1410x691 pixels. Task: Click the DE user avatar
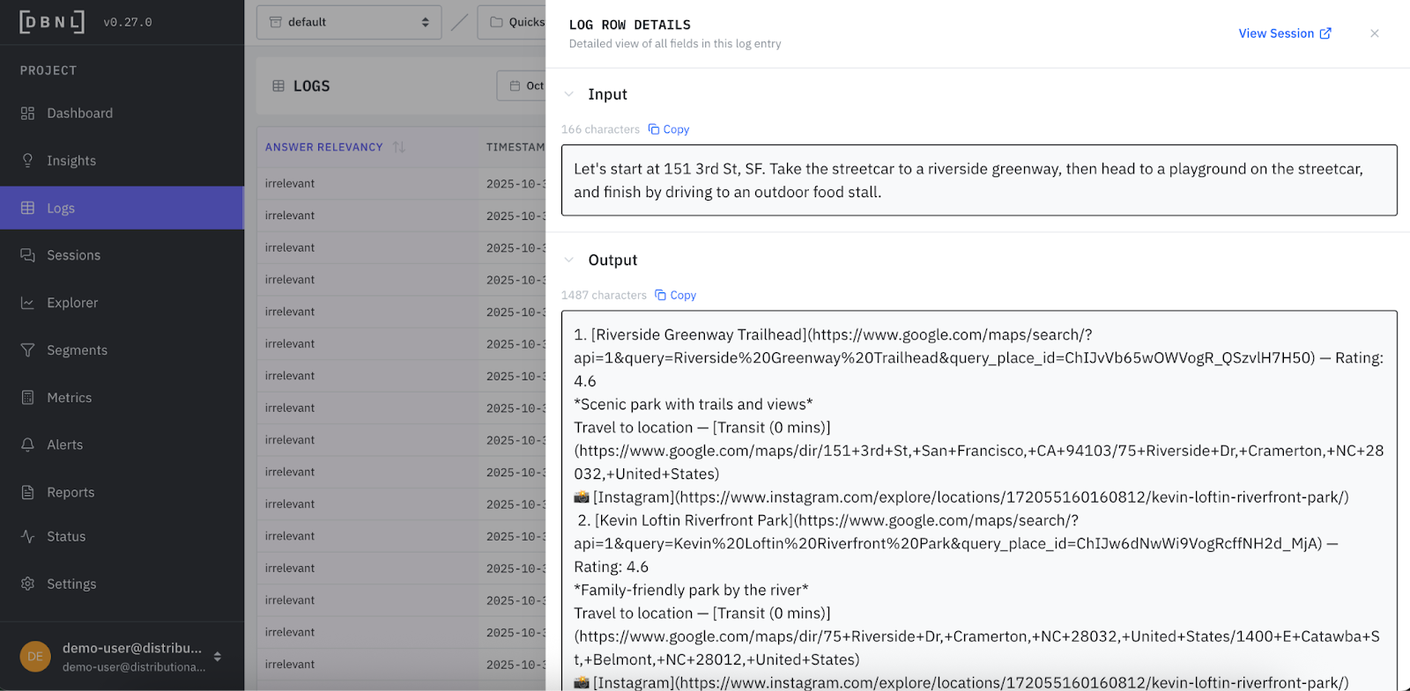(35, 657)
